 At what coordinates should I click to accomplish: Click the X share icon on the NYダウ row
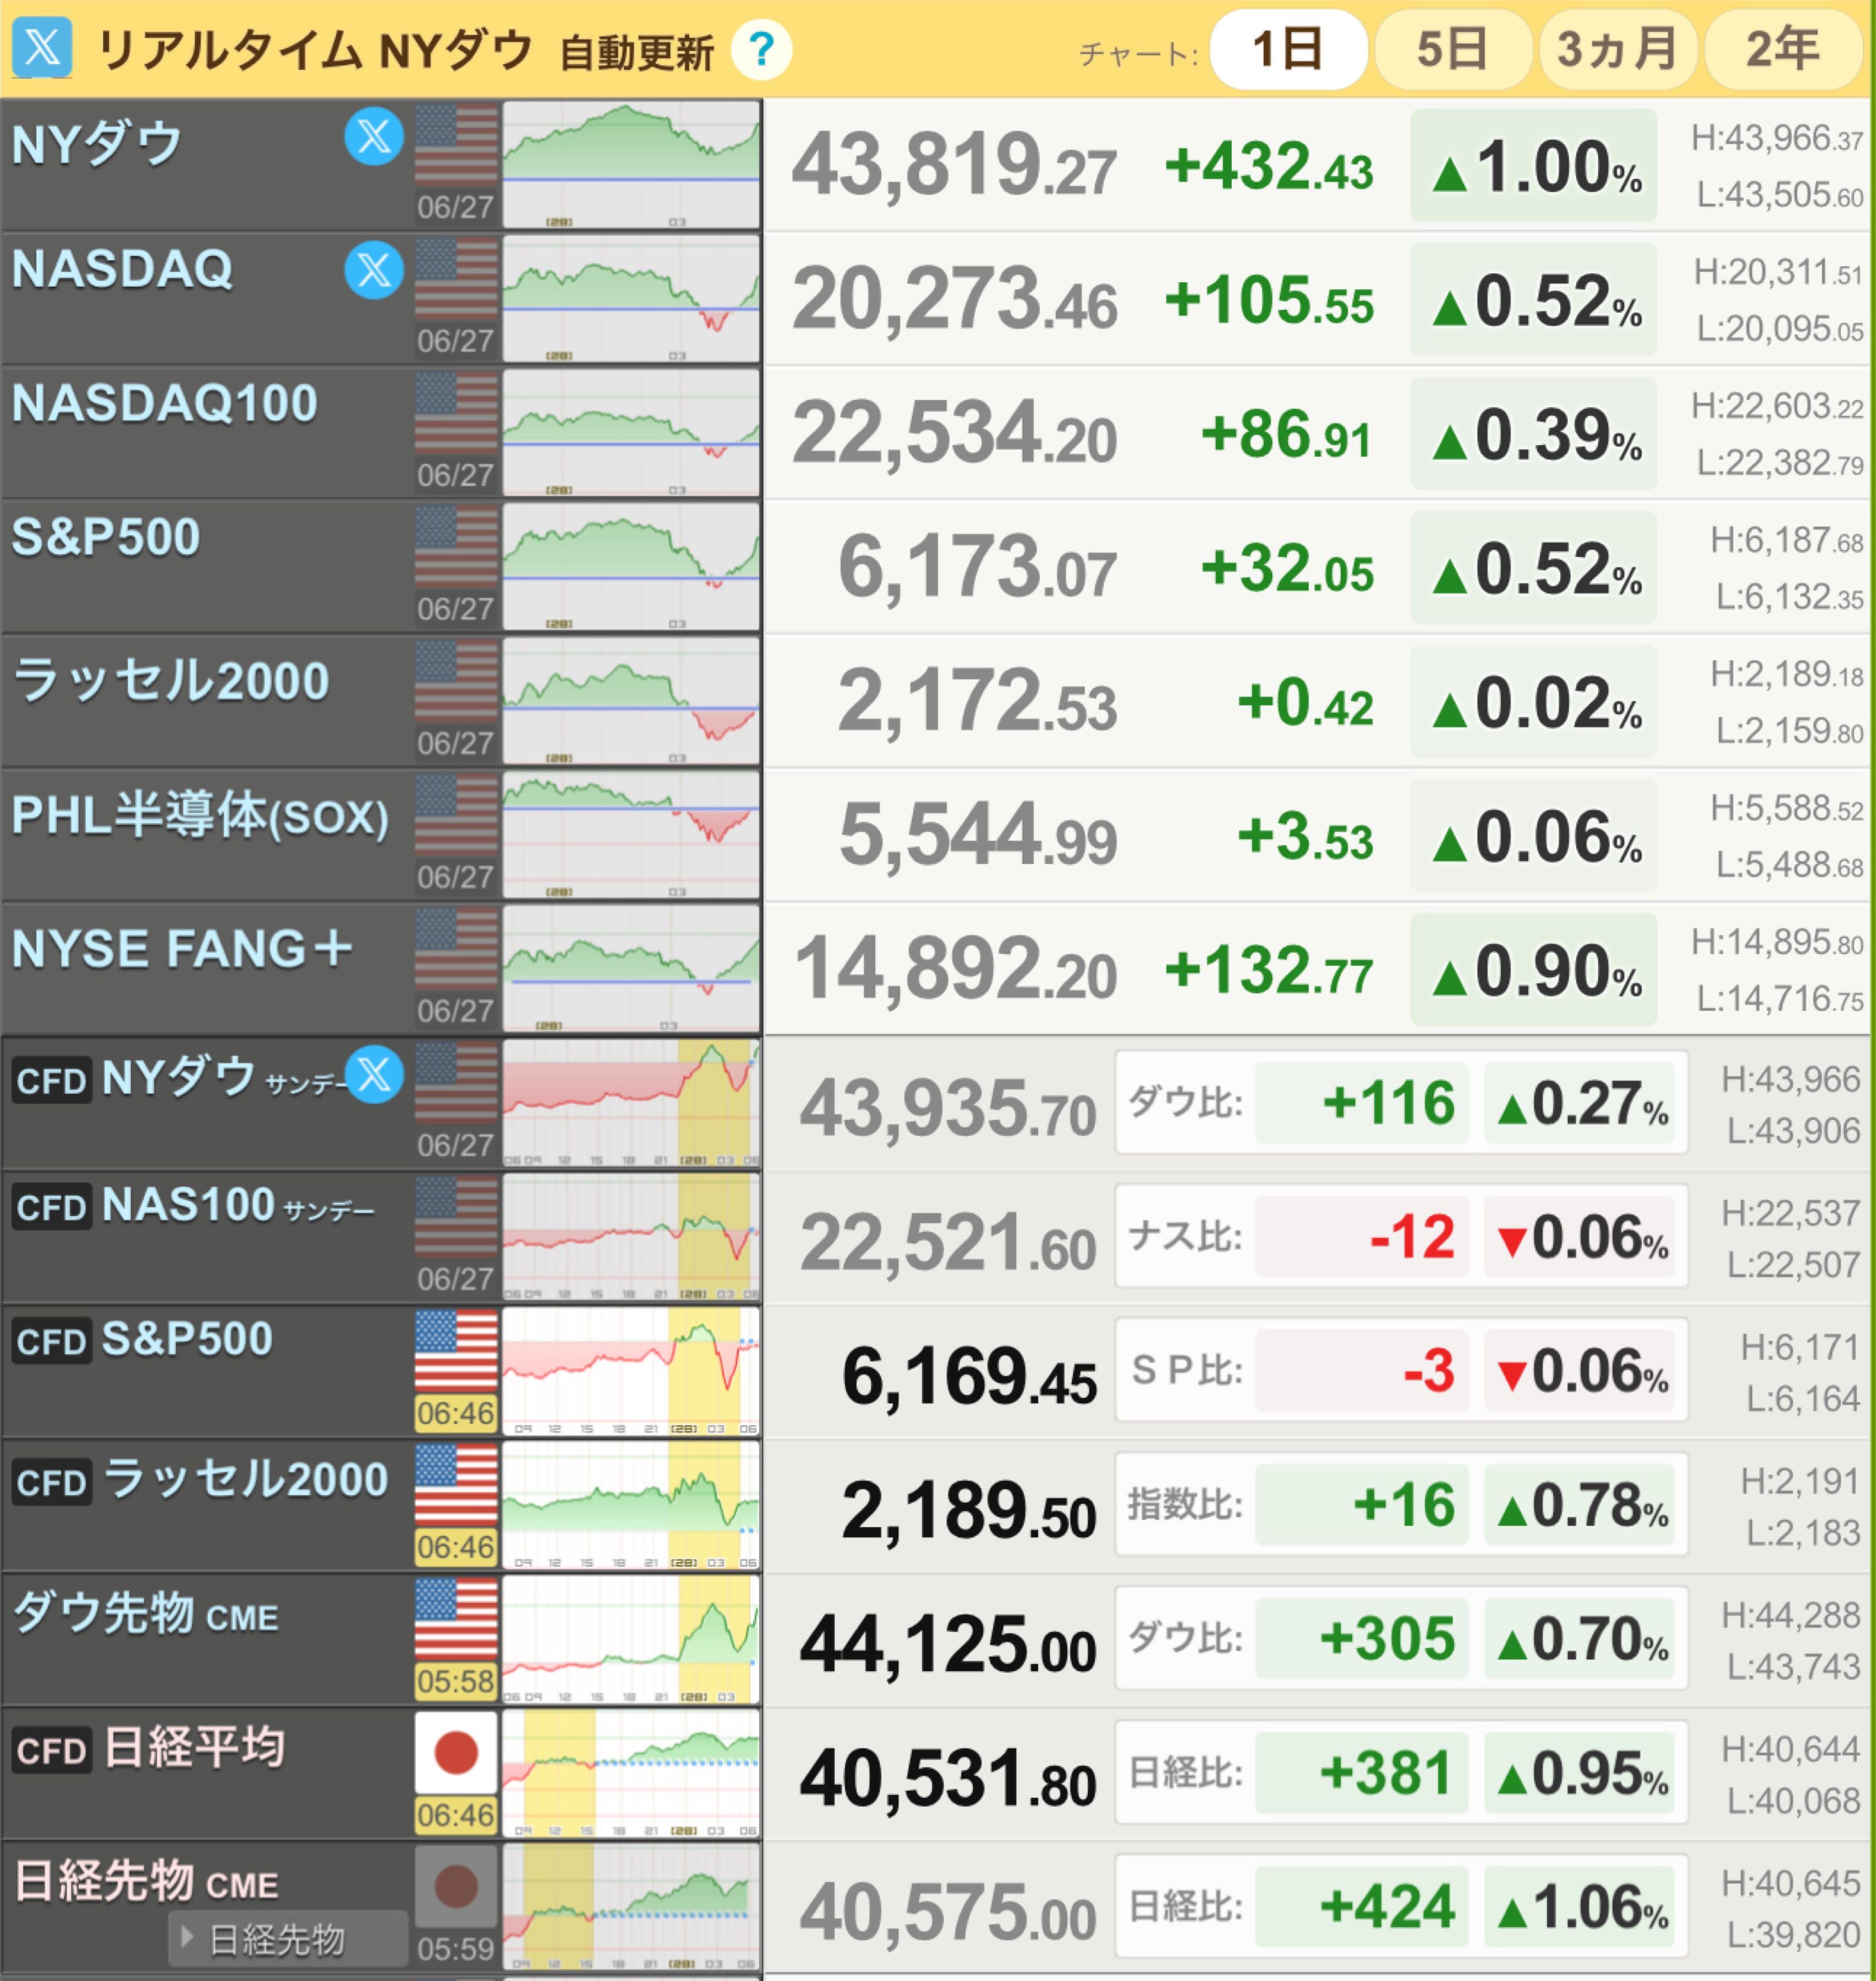coord(374,136)
